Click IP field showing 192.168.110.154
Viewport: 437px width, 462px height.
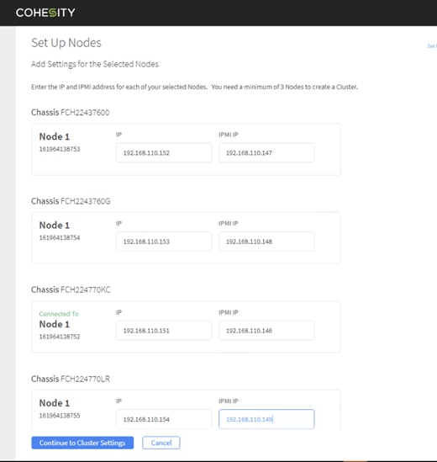point(164,419)
